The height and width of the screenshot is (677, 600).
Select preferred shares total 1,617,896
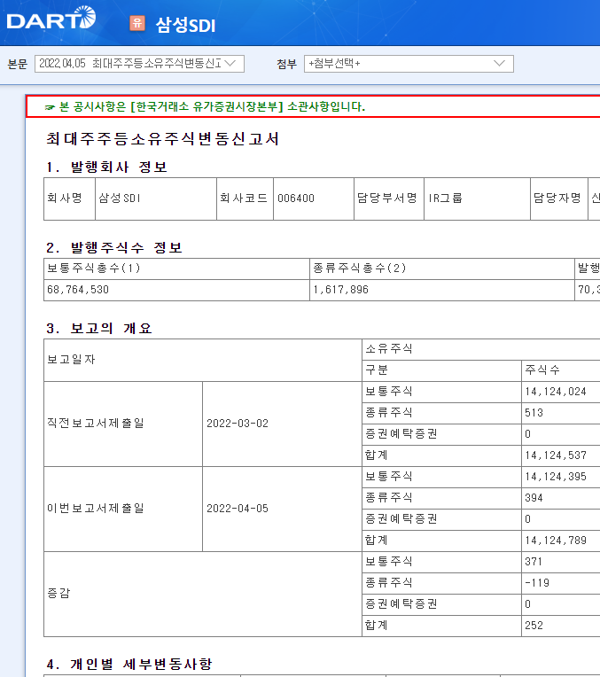442,290
